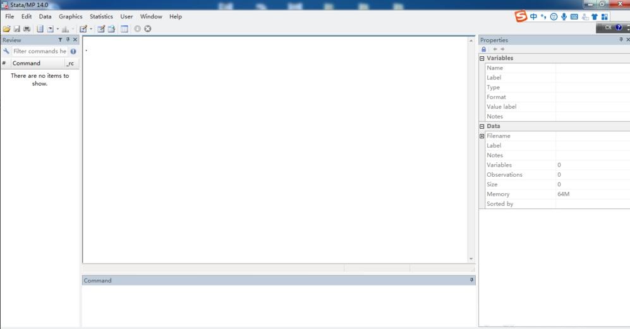Open the Data Editor (Edit) icon

(101, 29)
